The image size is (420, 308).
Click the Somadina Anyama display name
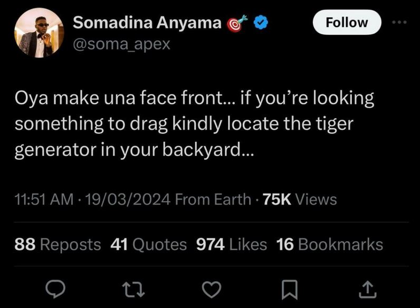pos(147,23)
